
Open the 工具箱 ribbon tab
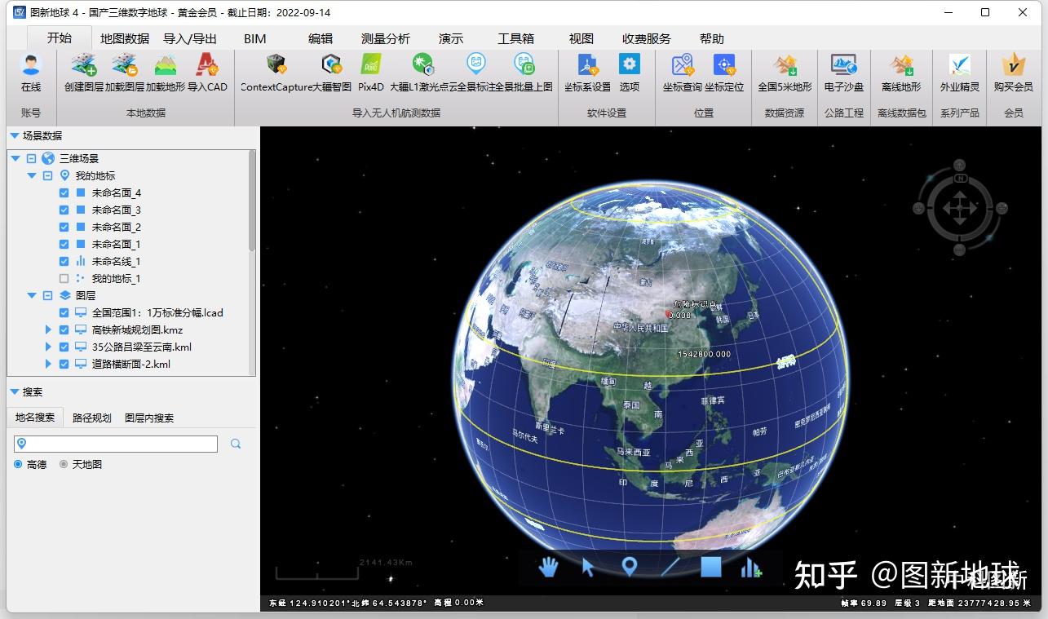(515, 38)
